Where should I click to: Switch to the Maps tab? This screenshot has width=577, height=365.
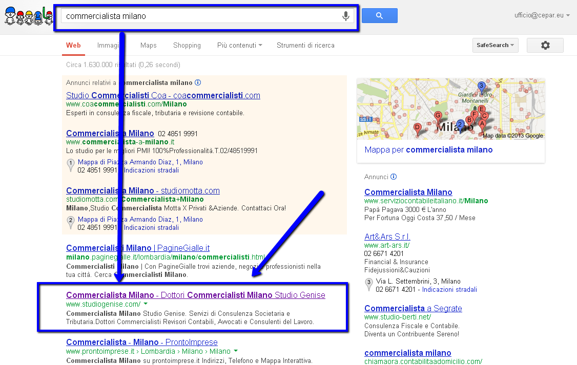tap(148, 45)
